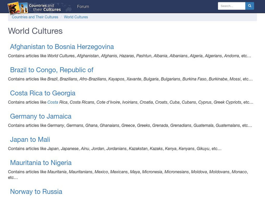Open Norway to Russia section
The width and height of the screenshot is (265, 198).
point(36,191)
